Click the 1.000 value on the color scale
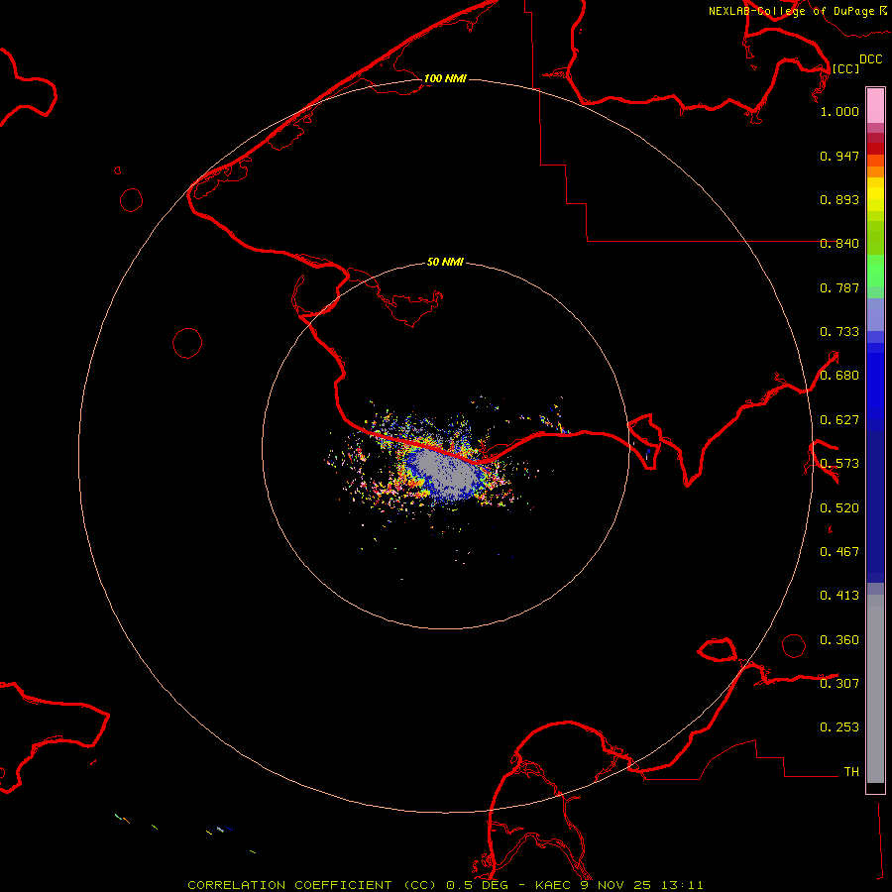The image size is (892, 892). pos(839,112)
